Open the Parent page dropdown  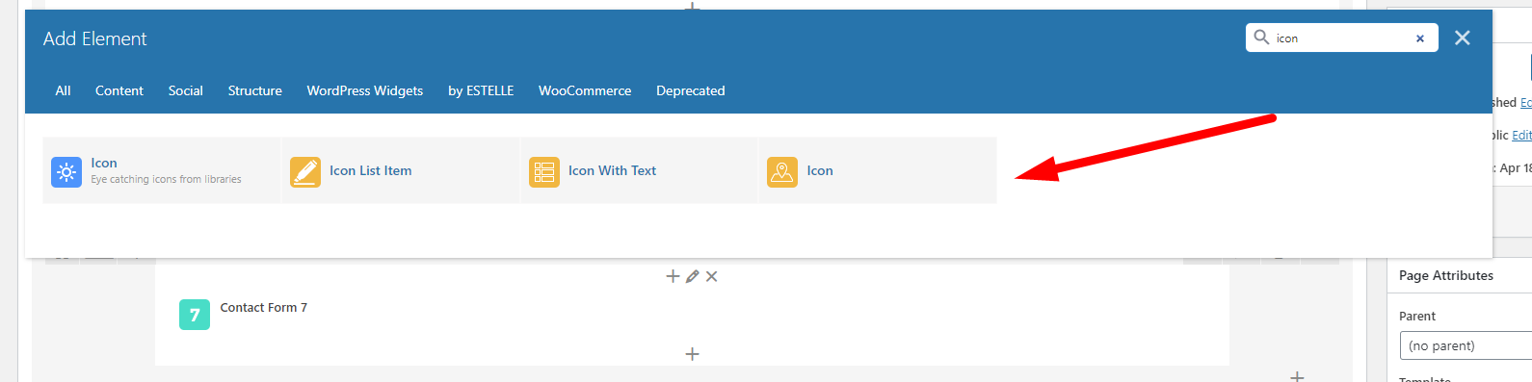click(x=1466, y=345)
